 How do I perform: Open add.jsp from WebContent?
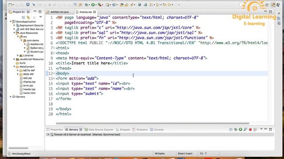[x=26, y=78]
